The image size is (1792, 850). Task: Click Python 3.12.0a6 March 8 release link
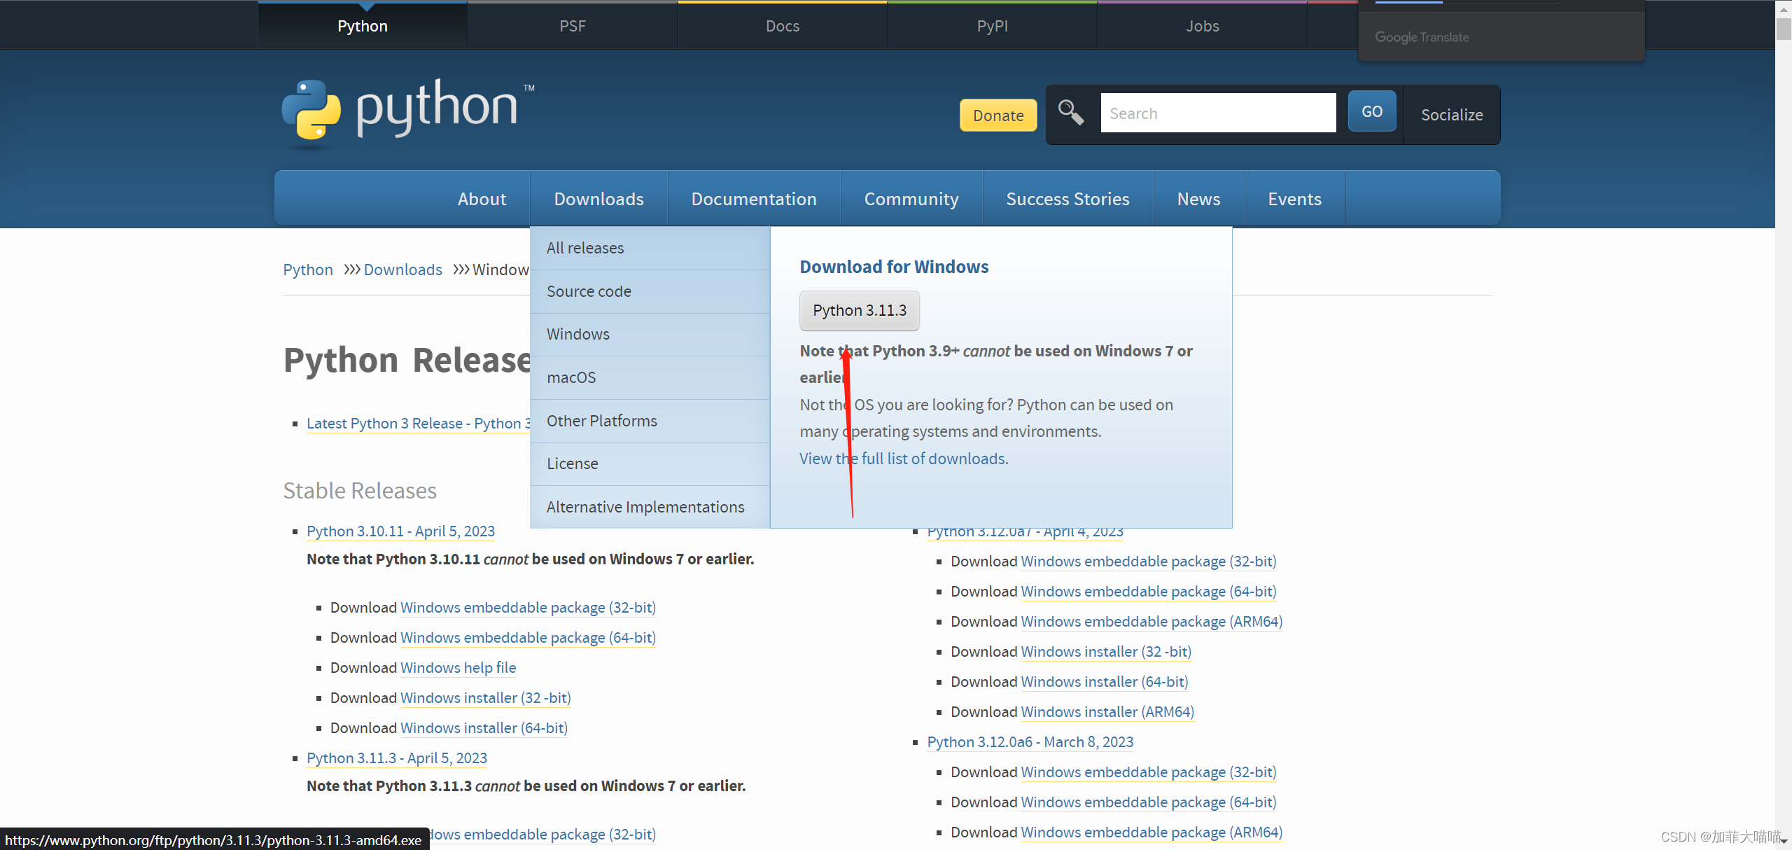tap(1030, 742)
